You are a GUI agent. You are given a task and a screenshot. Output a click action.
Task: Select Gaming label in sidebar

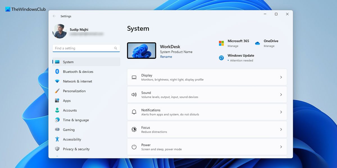click(69, 130)
